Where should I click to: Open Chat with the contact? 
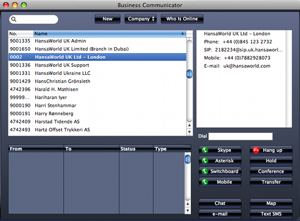220,203
